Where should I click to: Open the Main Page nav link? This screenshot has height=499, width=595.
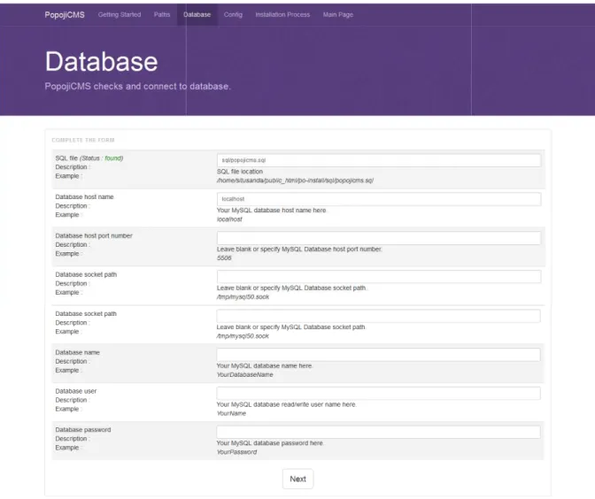click(x=338, y=15)
